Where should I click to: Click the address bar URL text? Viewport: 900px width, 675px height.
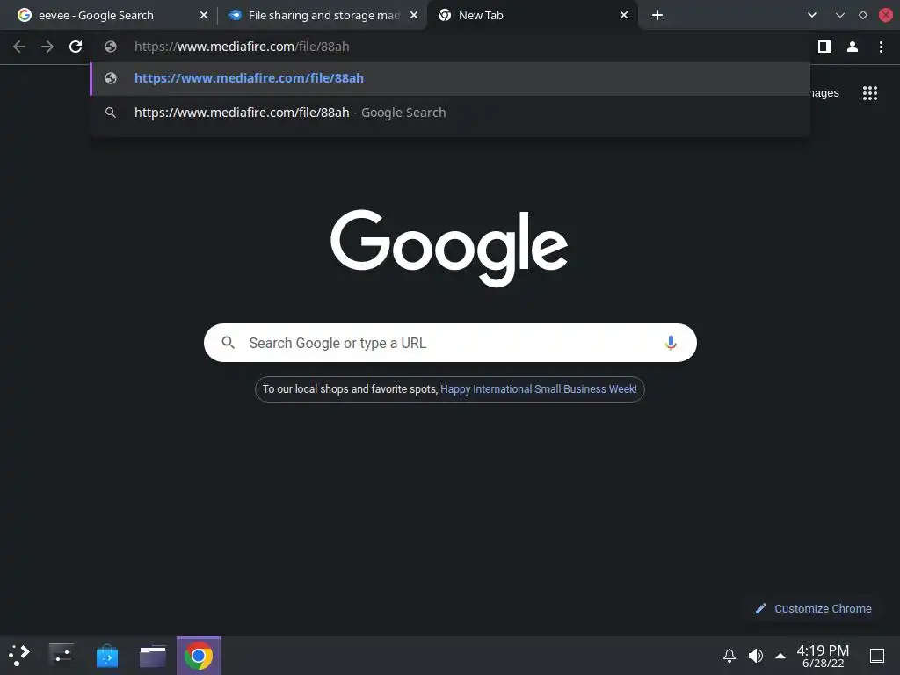point(242,47)
